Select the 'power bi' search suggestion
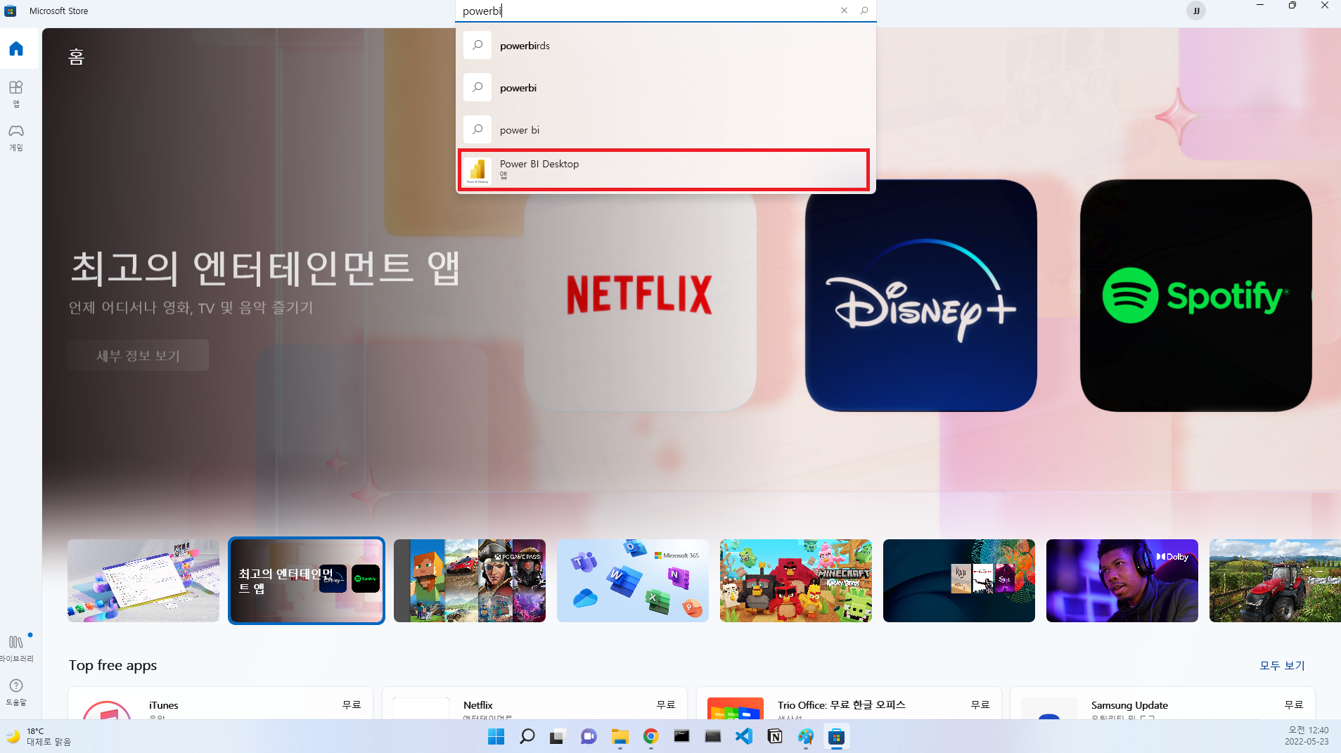1341x753 pixels. tap(666, 130)
